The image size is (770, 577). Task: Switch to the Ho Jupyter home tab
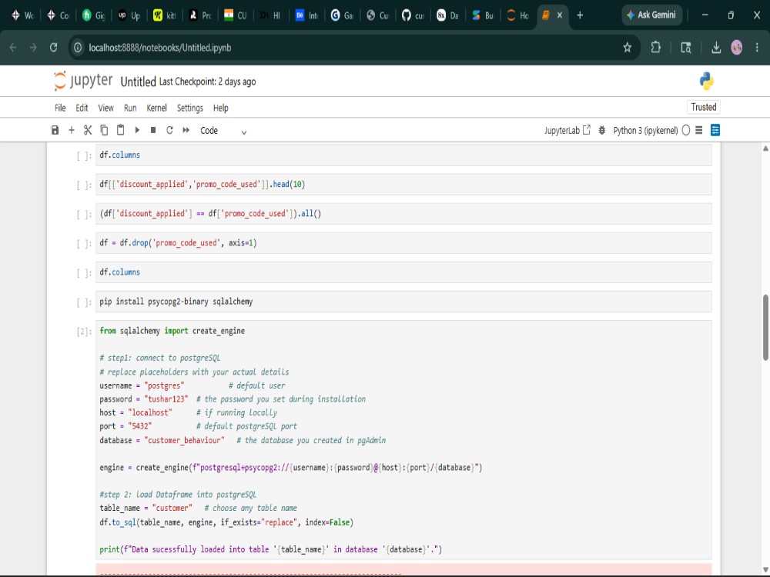click(518, 15)
